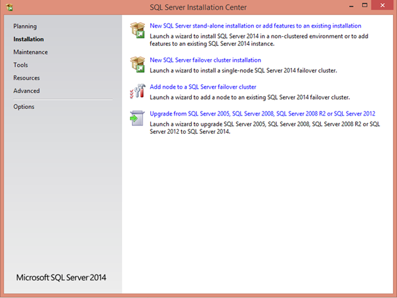
Task: Open the Tools section
Action: 21,65
